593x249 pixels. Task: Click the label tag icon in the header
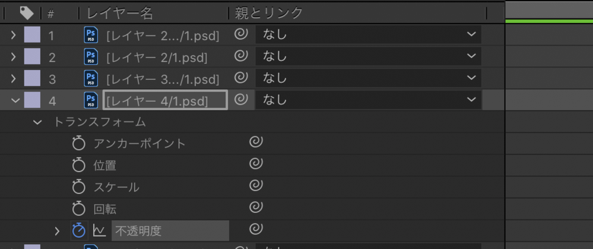[27, 12]
